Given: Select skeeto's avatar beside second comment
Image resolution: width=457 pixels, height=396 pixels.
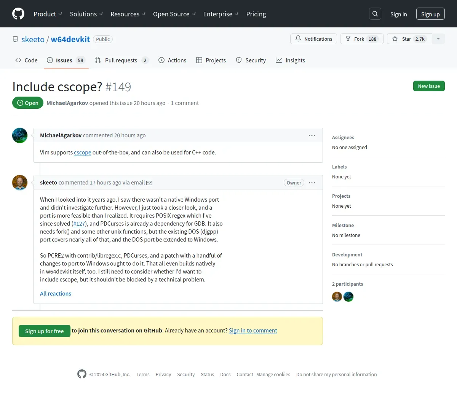Looking at the screenshot, I should click(x=20, y=183).
